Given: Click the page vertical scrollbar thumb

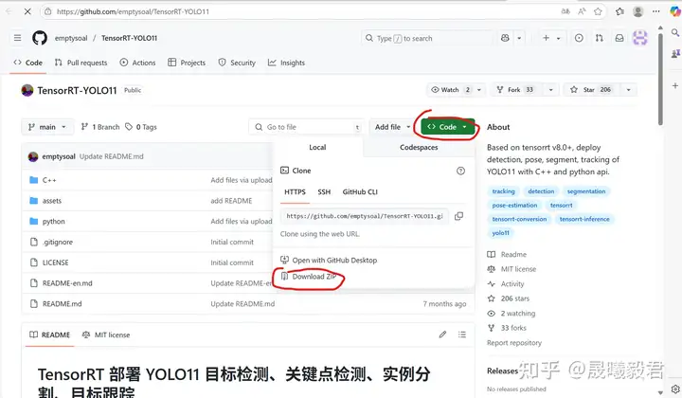Looking at the screenshot, I should point(661,79).
